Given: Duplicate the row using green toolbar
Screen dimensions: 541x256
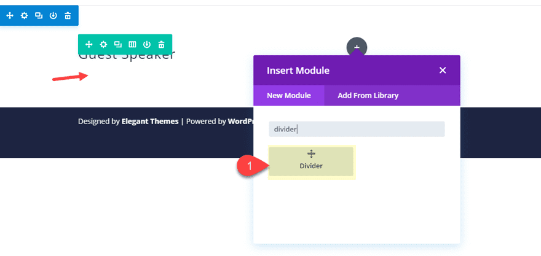Looking at the screenshot, I should [x=117, y=44].
